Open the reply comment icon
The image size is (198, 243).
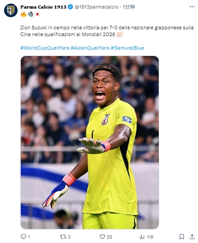pos(23,237)
